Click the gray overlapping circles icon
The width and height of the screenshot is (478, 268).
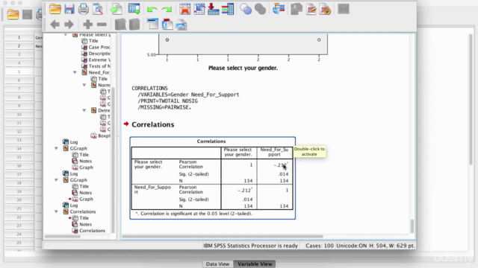(x=260, y=9)
